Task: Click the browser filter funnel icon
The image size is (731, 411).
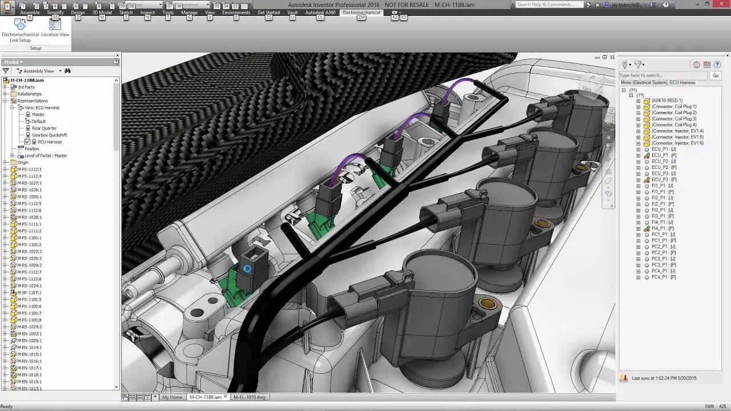Action: (6, 71)
